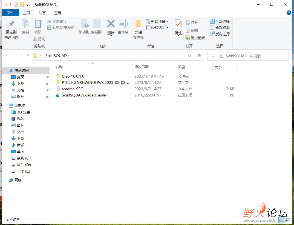Click the search box for _SolidSQUAD_
The height and width of the screenshot is (225, 294).
pos(248,56)
